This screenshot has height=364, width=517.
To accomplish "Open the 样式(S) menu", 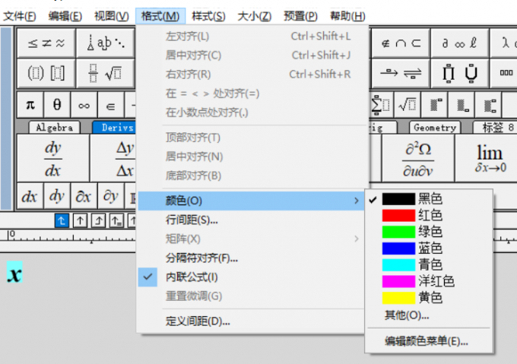I will [208, 16].
